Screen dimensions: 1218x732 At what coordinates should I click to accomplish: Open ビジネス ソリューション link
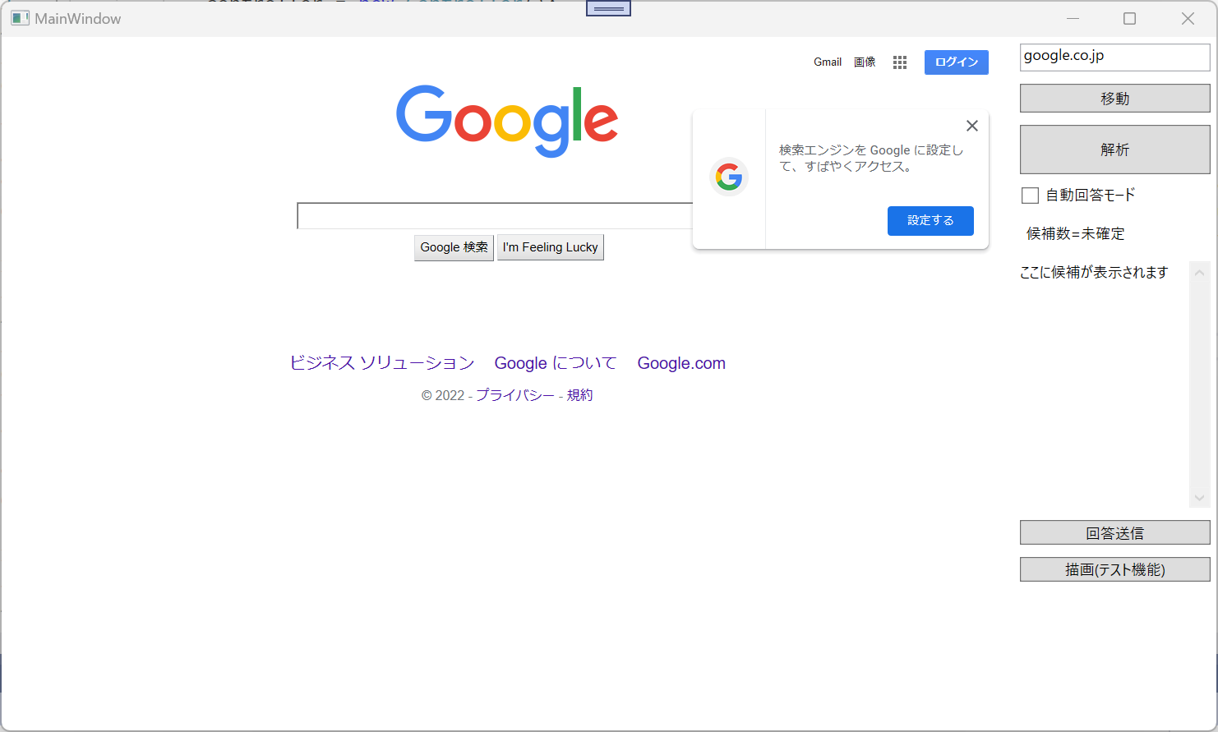(382, 363)
